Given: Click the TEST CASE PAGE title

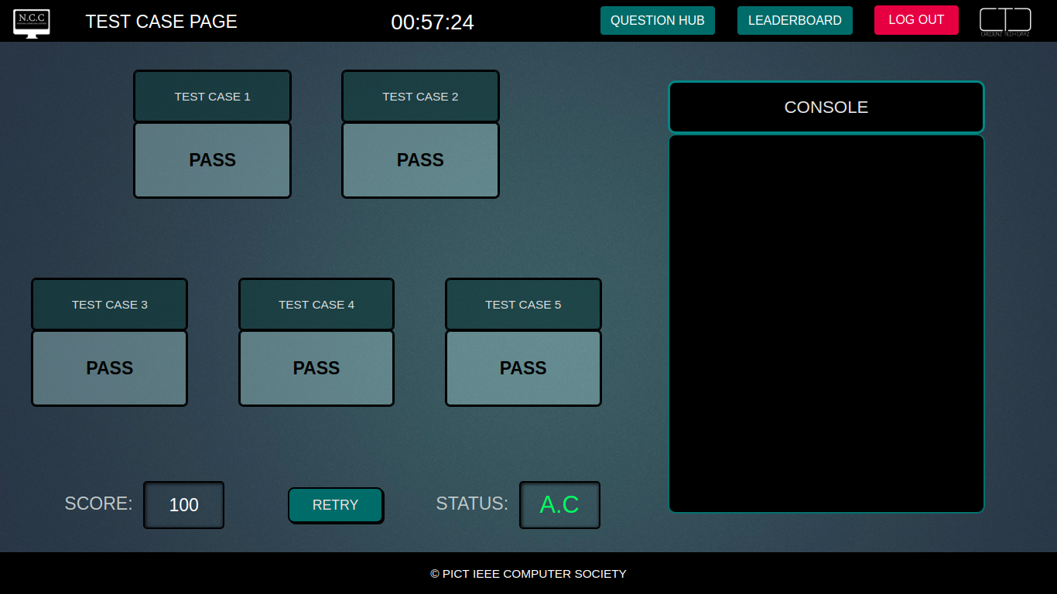Looking at the screenshot, I should coord(161,22).
